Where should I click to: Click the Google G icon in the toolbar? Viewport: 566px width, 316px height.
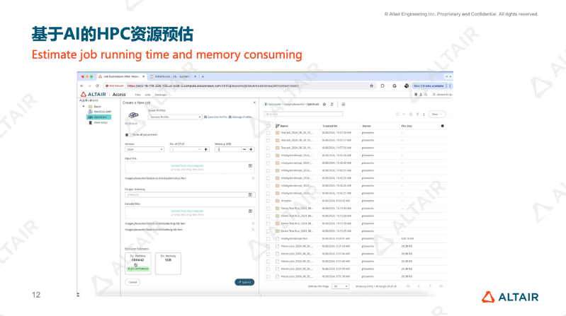pos(394,86)
